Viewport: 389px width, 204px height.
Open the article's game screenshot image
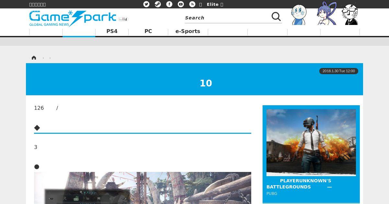tap(143, 188)
